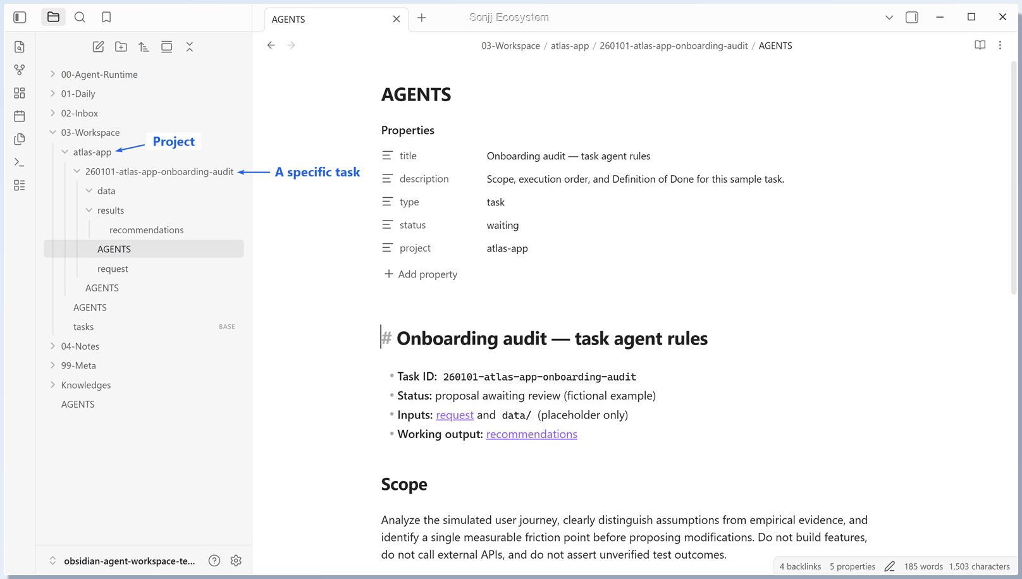Create a new folder with folder-plus icon

tap(121, 47)
